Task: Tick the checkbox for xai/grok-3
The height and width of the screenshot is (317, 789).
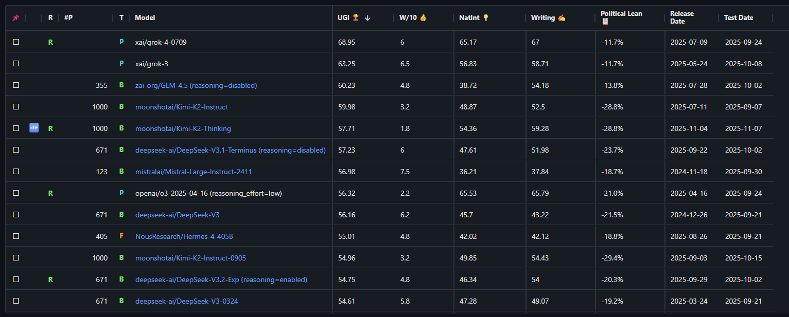Action: 16,64
